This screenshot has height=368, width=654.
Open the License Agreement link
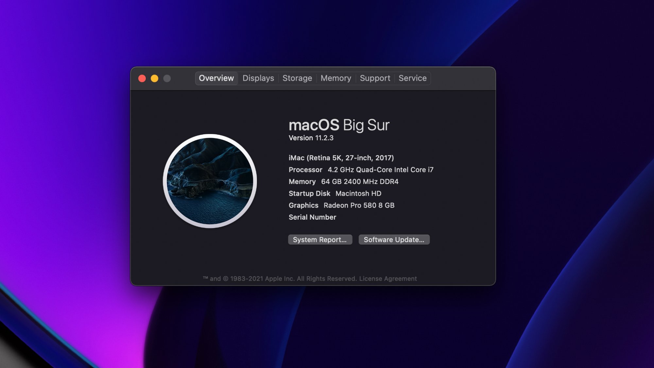tap(388, 278)
